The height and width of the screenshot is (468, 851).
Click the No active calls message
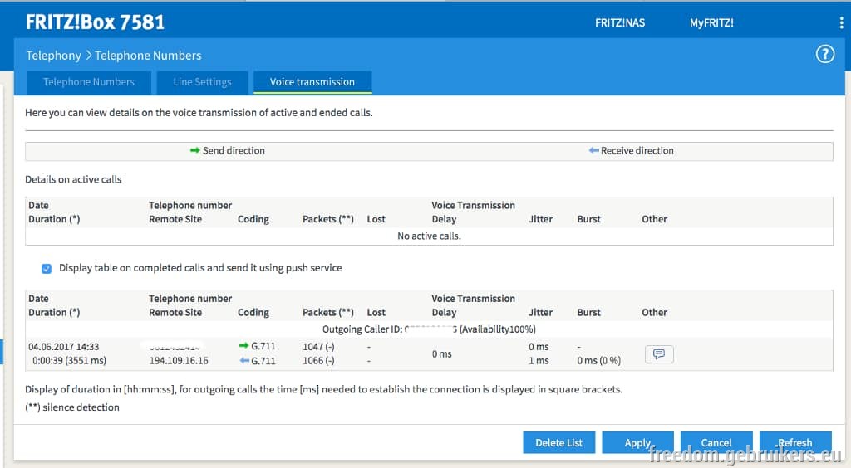point(429,236)
